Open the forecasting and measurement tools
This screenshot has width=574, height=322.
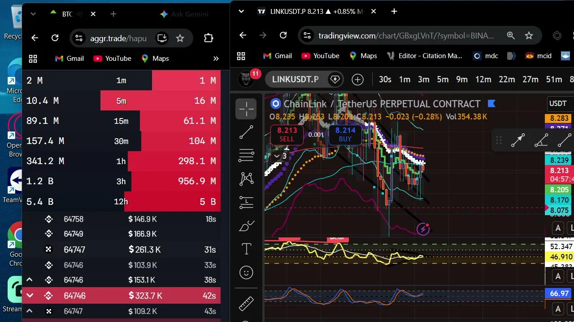[x=246, y=202]
